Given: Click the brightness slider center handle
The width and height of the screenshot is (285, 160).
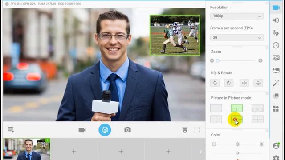Looking at the screenshot, I should pos(237,144).
